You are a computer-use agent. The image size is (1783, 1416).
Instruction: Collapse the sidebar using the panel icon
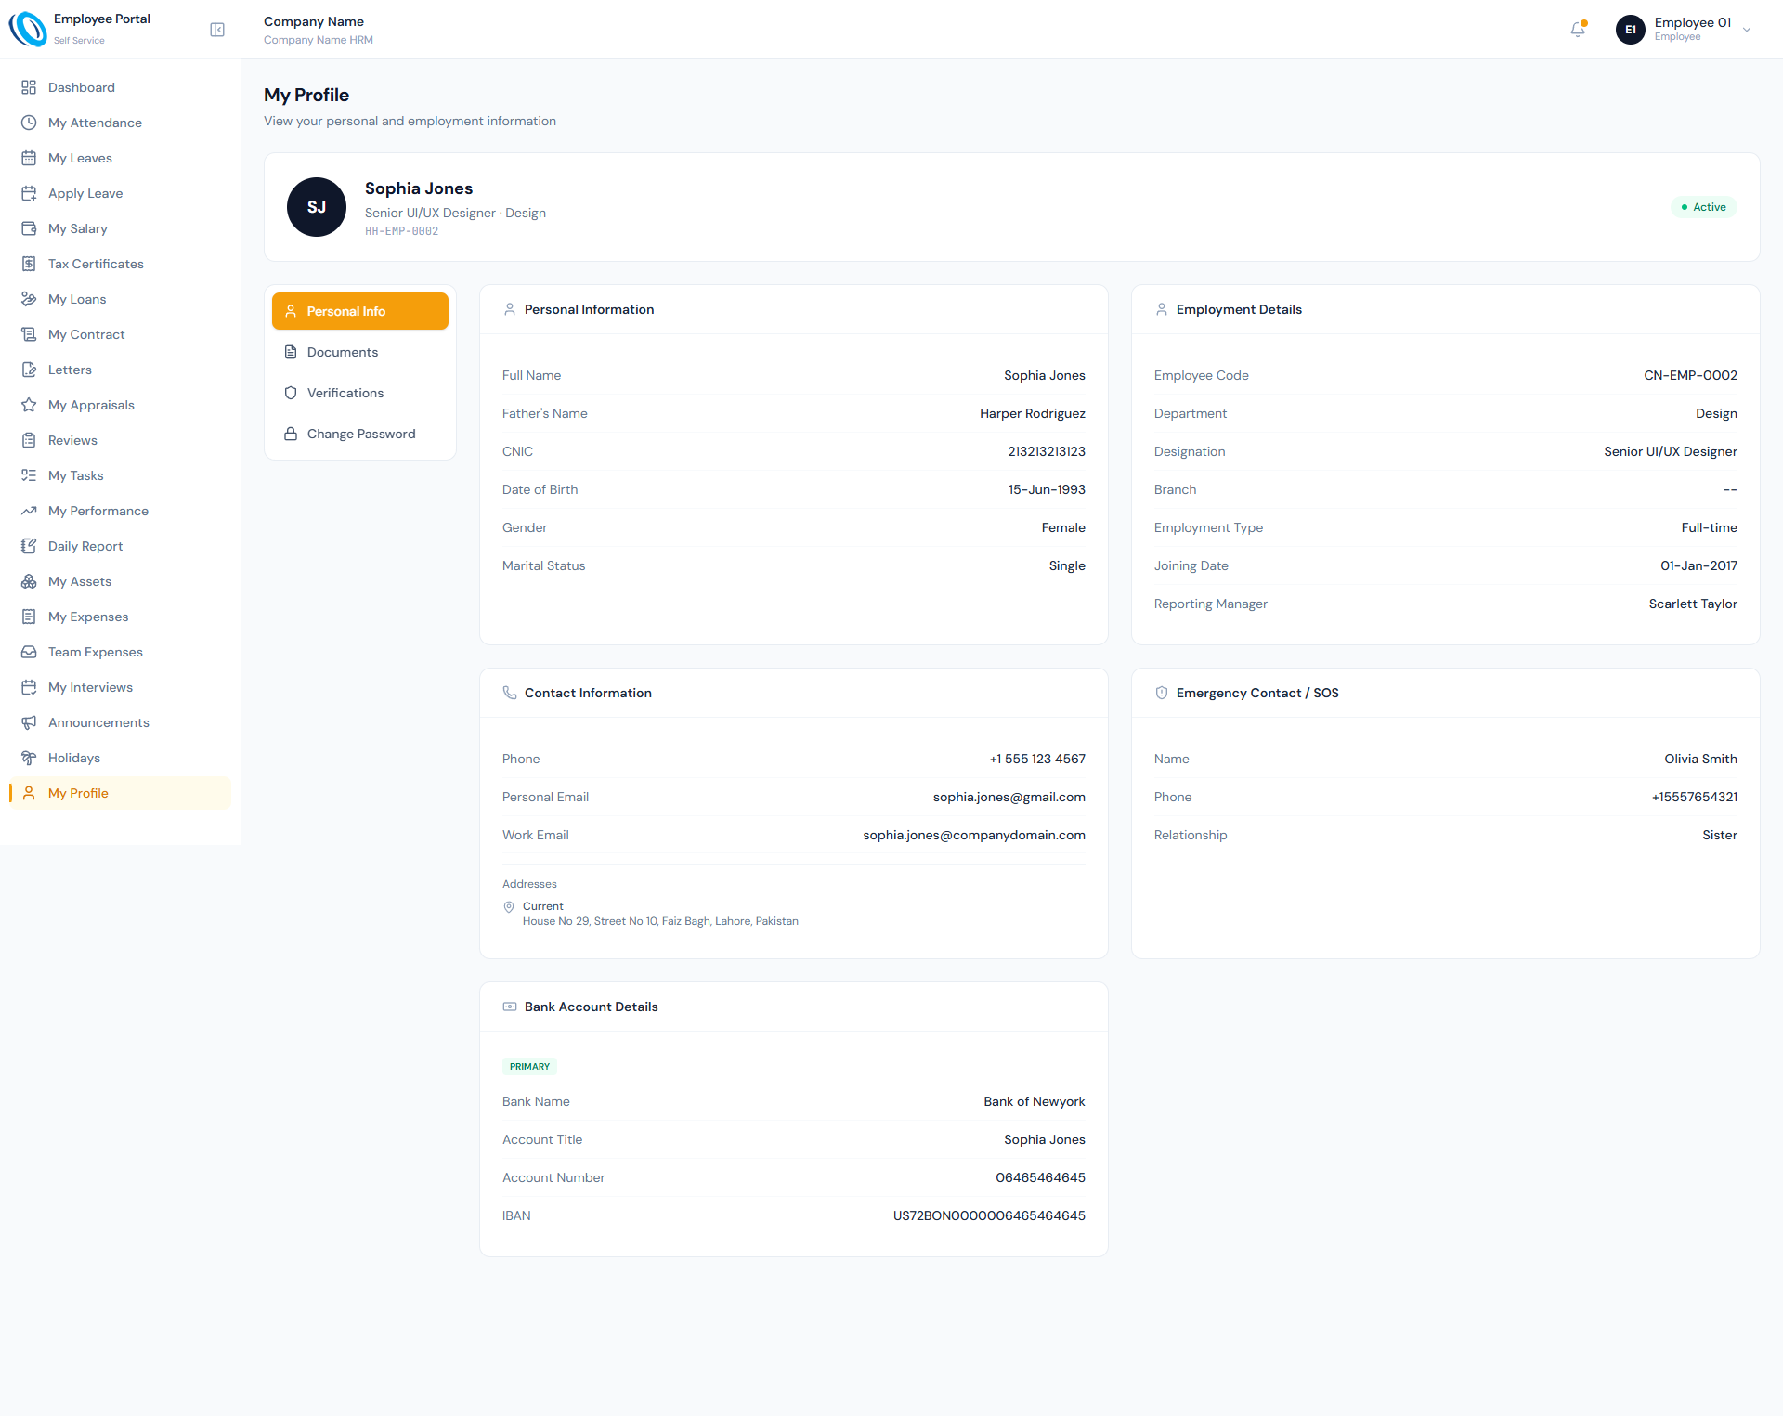click(217, 30)
